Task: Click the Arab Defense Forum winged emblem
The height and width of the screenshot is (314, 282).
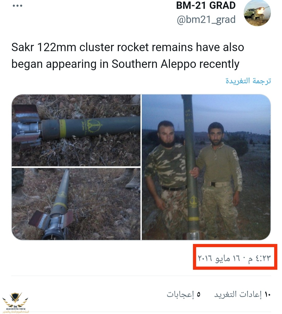Action: [16, 300]
